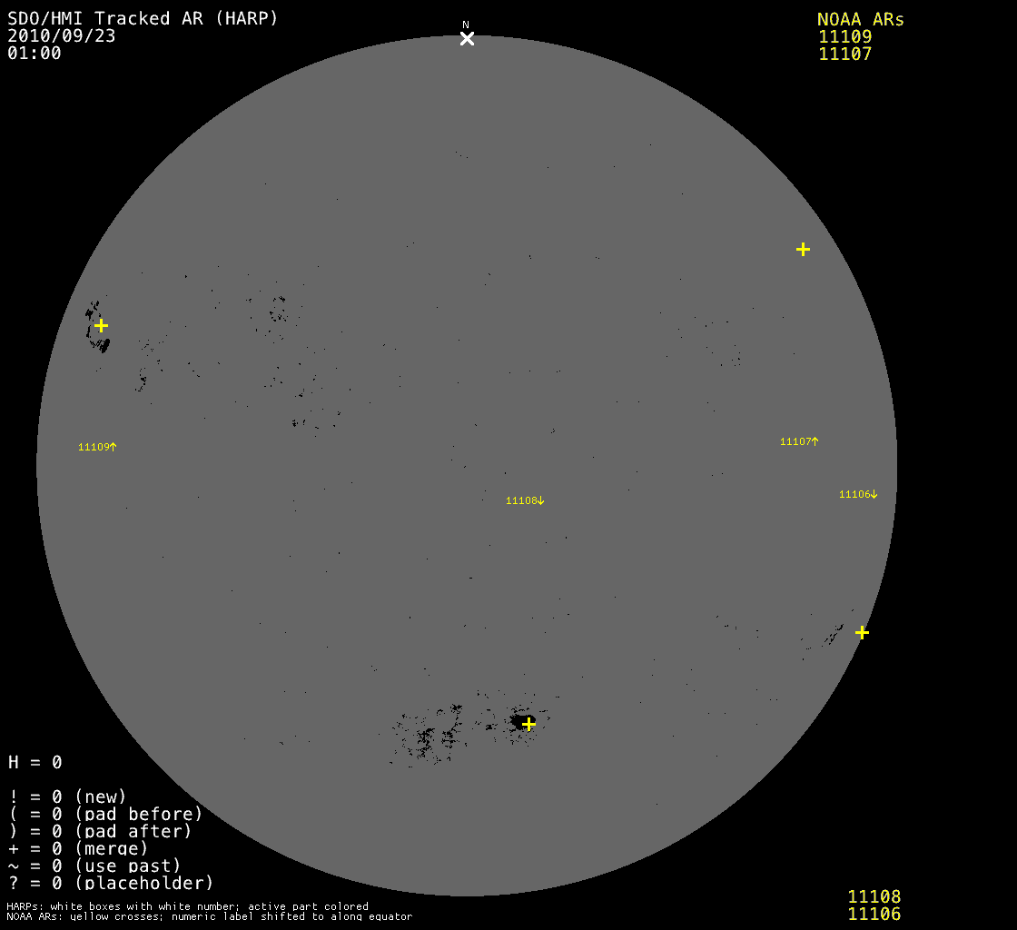Image resolution: width=1017 pixels, height=930 pixels.
Task: Select the 11108 equator label with down arrow
Action: point(525,500)
